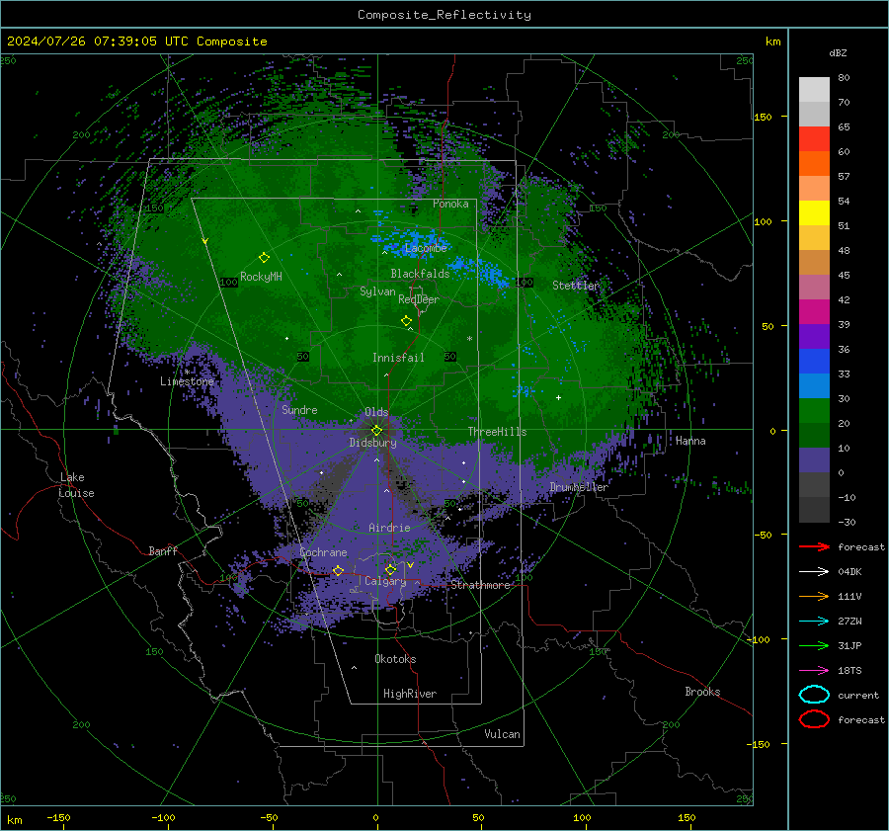This screenshot has height=831, width=889.
Task: Click the yellow diamond marker below RedDeer
Action: click(407, 321)
